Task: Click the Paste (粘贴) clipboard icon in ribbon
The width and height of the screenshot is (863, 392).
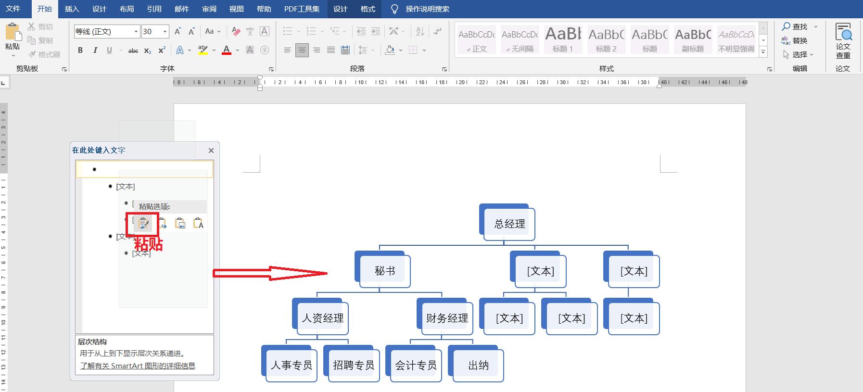Action: 13,32
